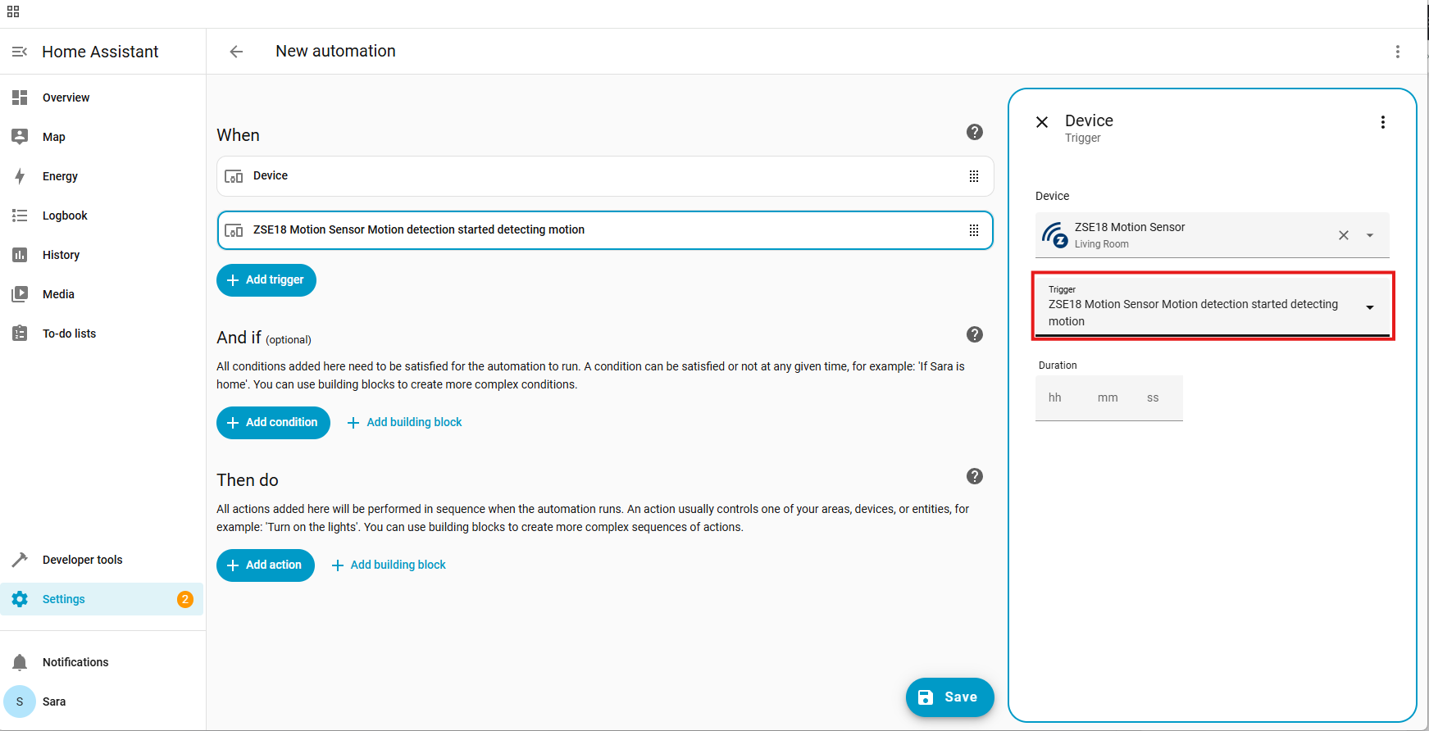
Task: Open Sara's user profile
Action: click(x=102, y=701)
